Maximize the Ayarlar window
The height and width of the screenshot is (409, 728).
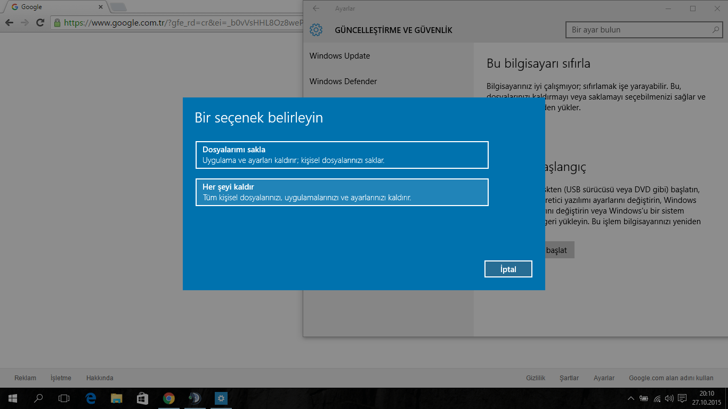click(x=693, y=9)
